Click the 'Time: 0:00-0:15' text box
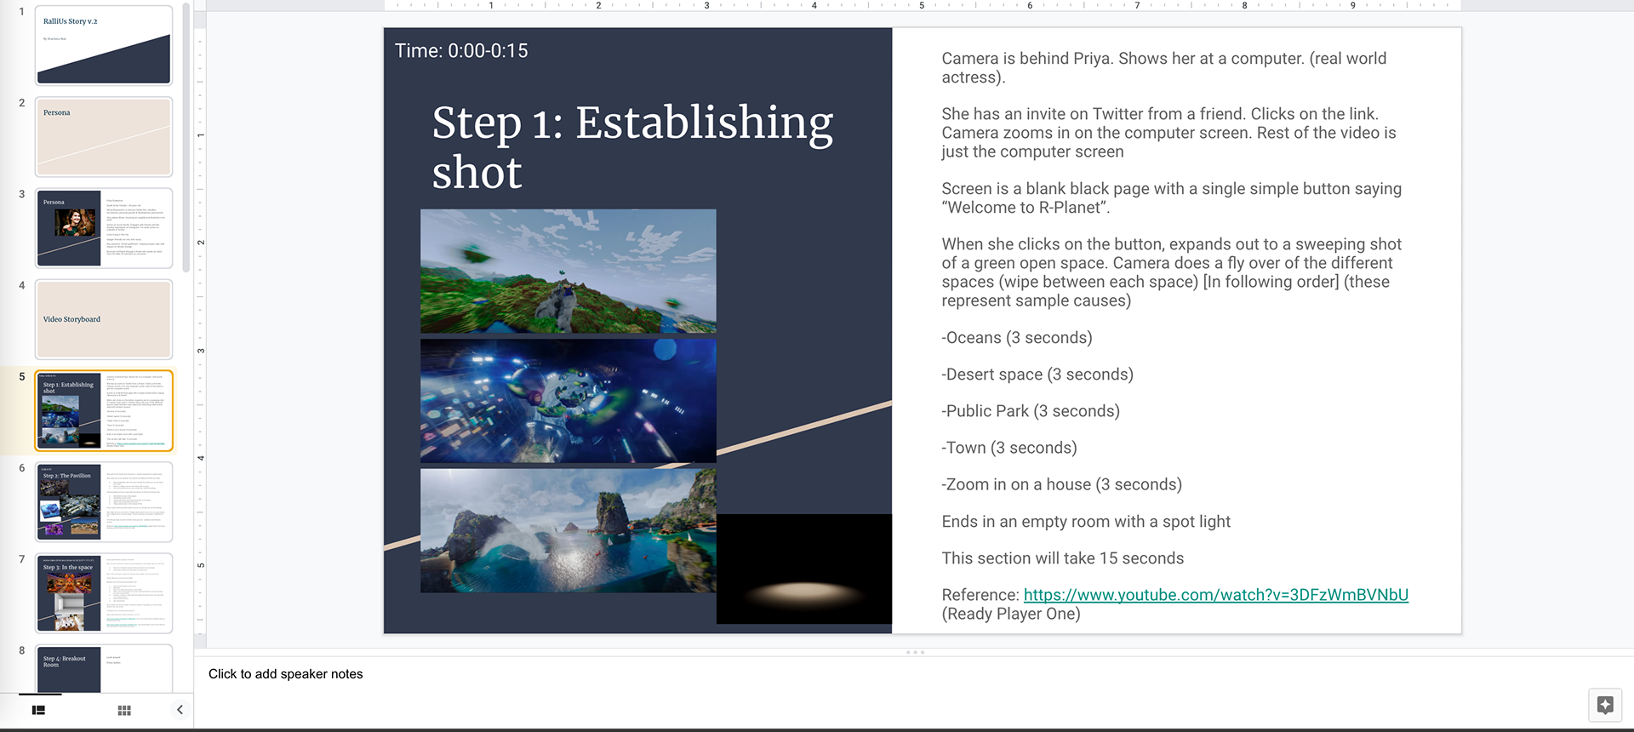Screen dimensions: 1634x732 click(x=461, y=51)
